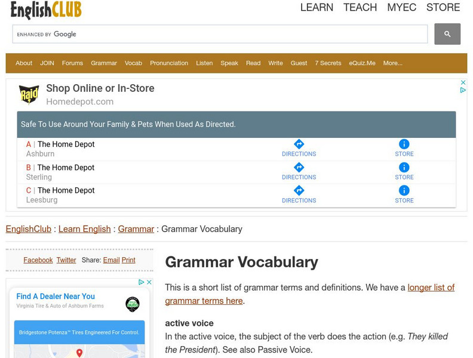Expand the More... navigation menu

pyautogui.click(x=392, y=63)
